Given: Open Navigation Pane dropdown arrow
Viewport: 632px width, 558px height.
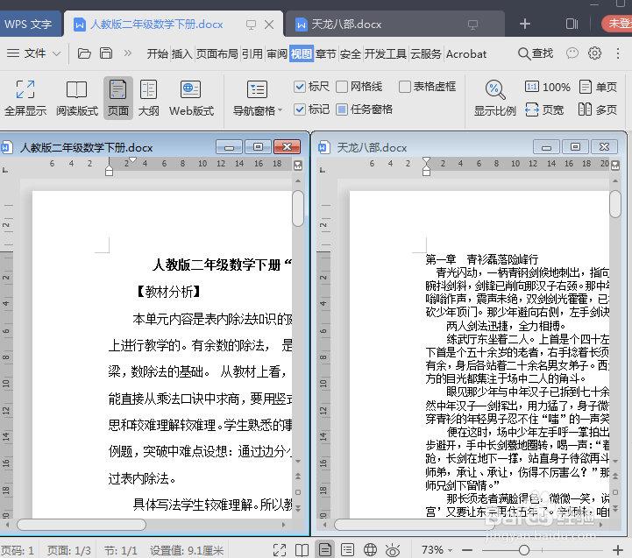Looking at the screenshot, I should [x=280, y=110].
